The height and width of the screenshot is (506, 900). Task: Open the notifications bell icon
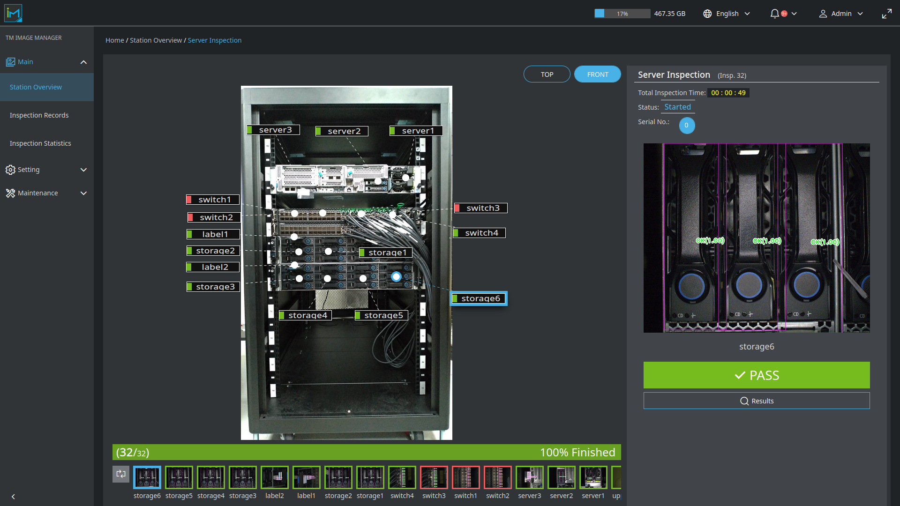point(774,14)
